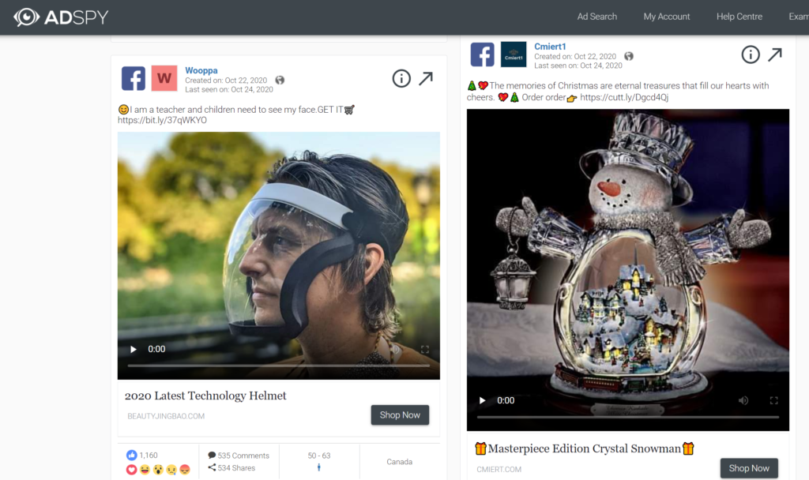Click the male gender icon under age range

point(319,467)
